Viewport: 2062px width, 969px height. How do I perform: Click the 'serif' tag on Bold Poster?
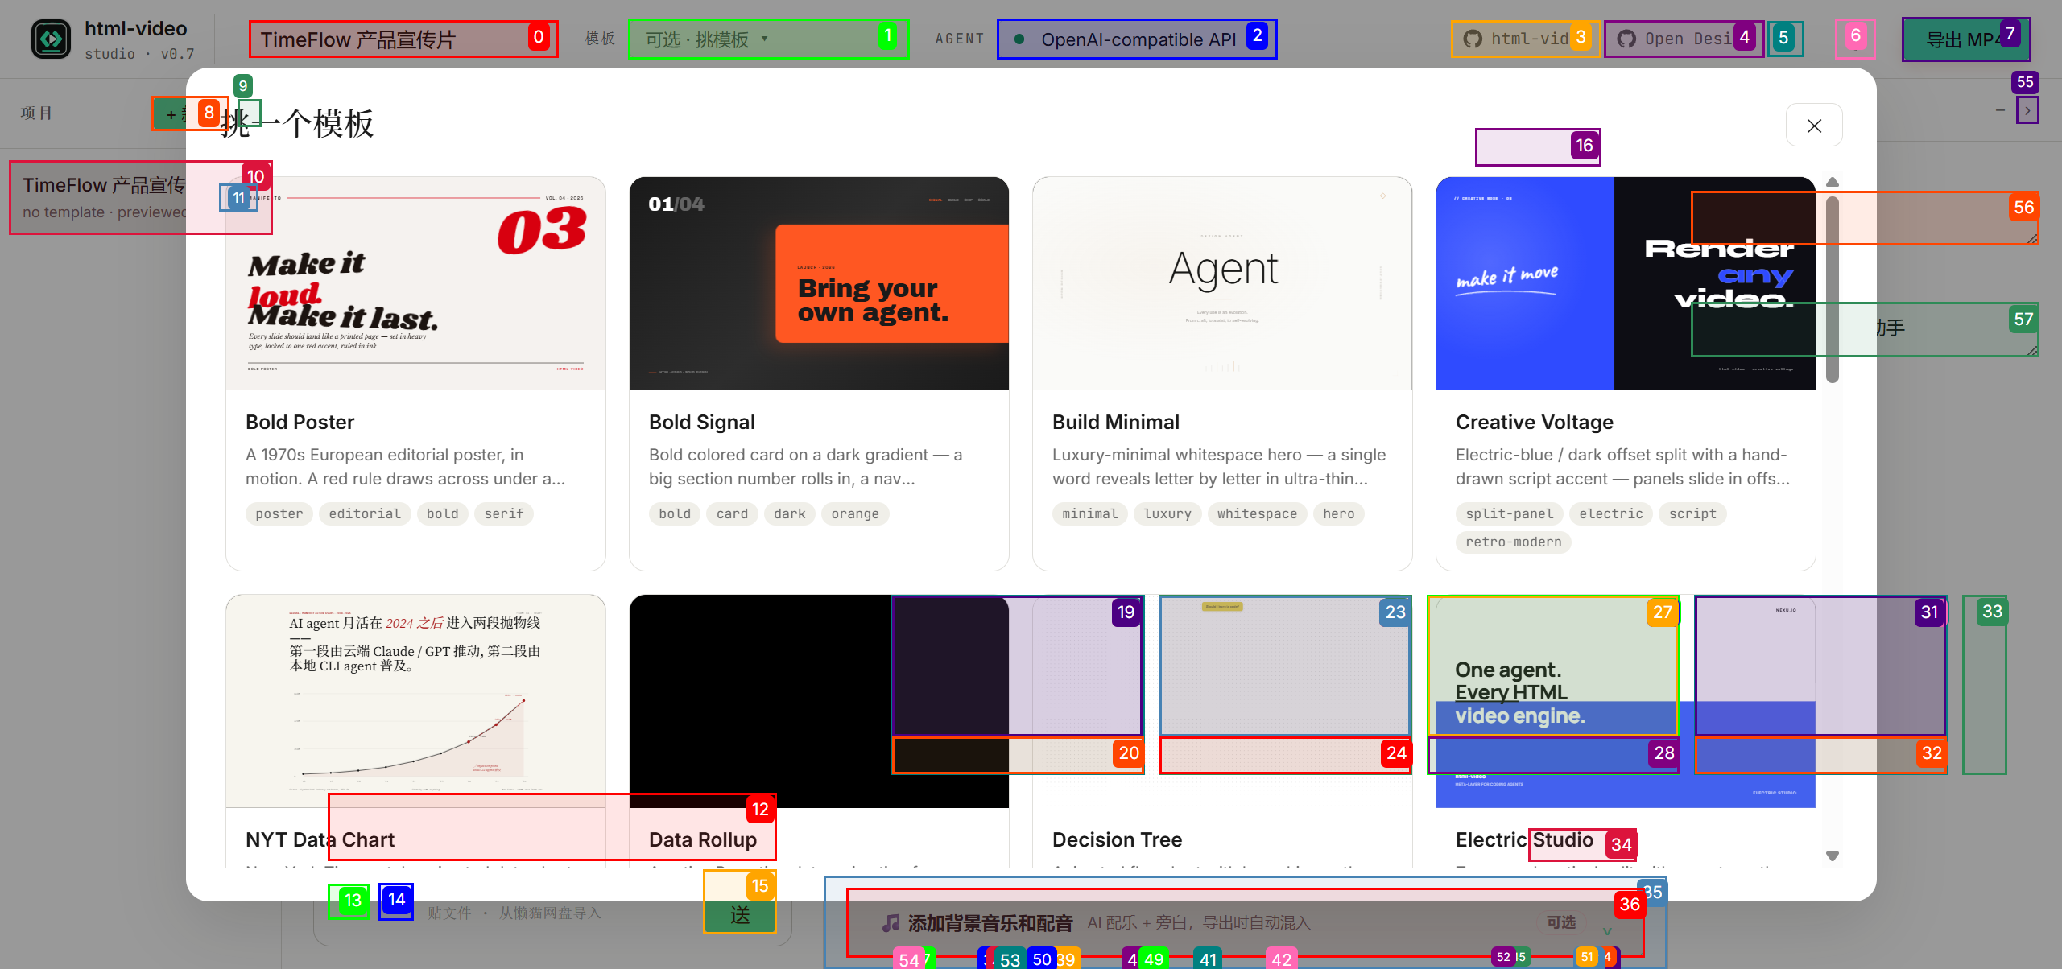[x=504, y=513]
